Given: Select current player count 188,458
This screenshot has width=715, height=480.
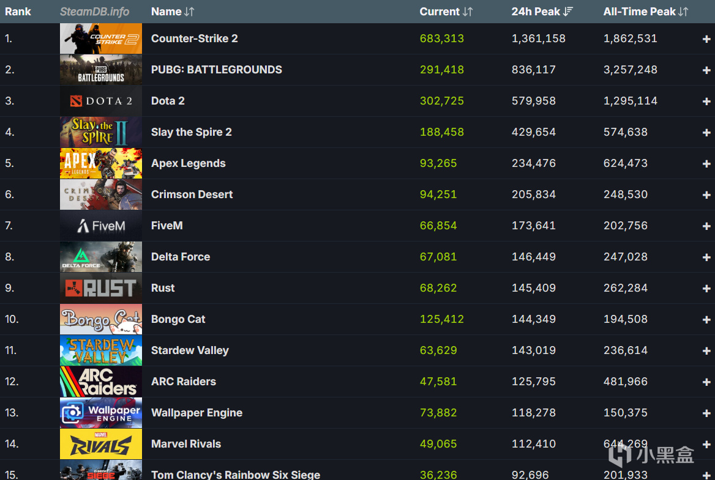Looking at the screenshot, I should point(442,132).
